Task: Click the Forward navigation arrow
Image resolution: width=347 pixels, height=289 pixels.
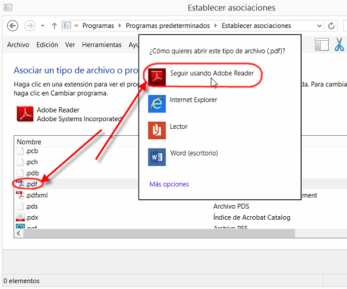Action: (30, 26)
